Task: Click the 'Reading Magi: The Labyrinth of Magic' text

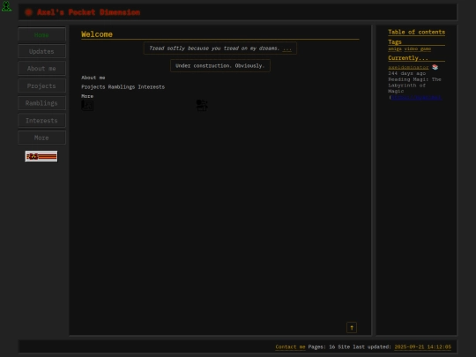Action: (414, 86)
